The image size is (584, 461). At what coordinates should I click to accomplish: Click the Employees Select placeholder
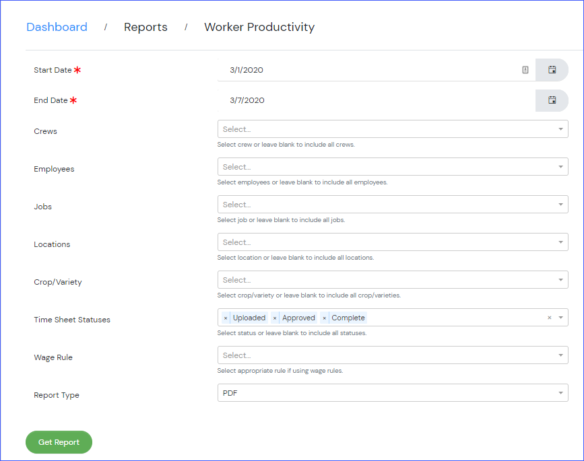click(237, 167)
